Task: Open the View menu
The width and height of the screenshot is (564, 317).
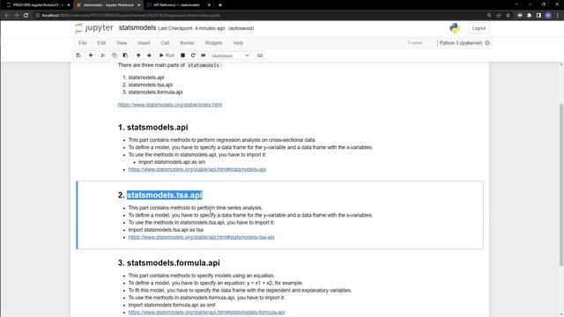Action: (122, 43)
